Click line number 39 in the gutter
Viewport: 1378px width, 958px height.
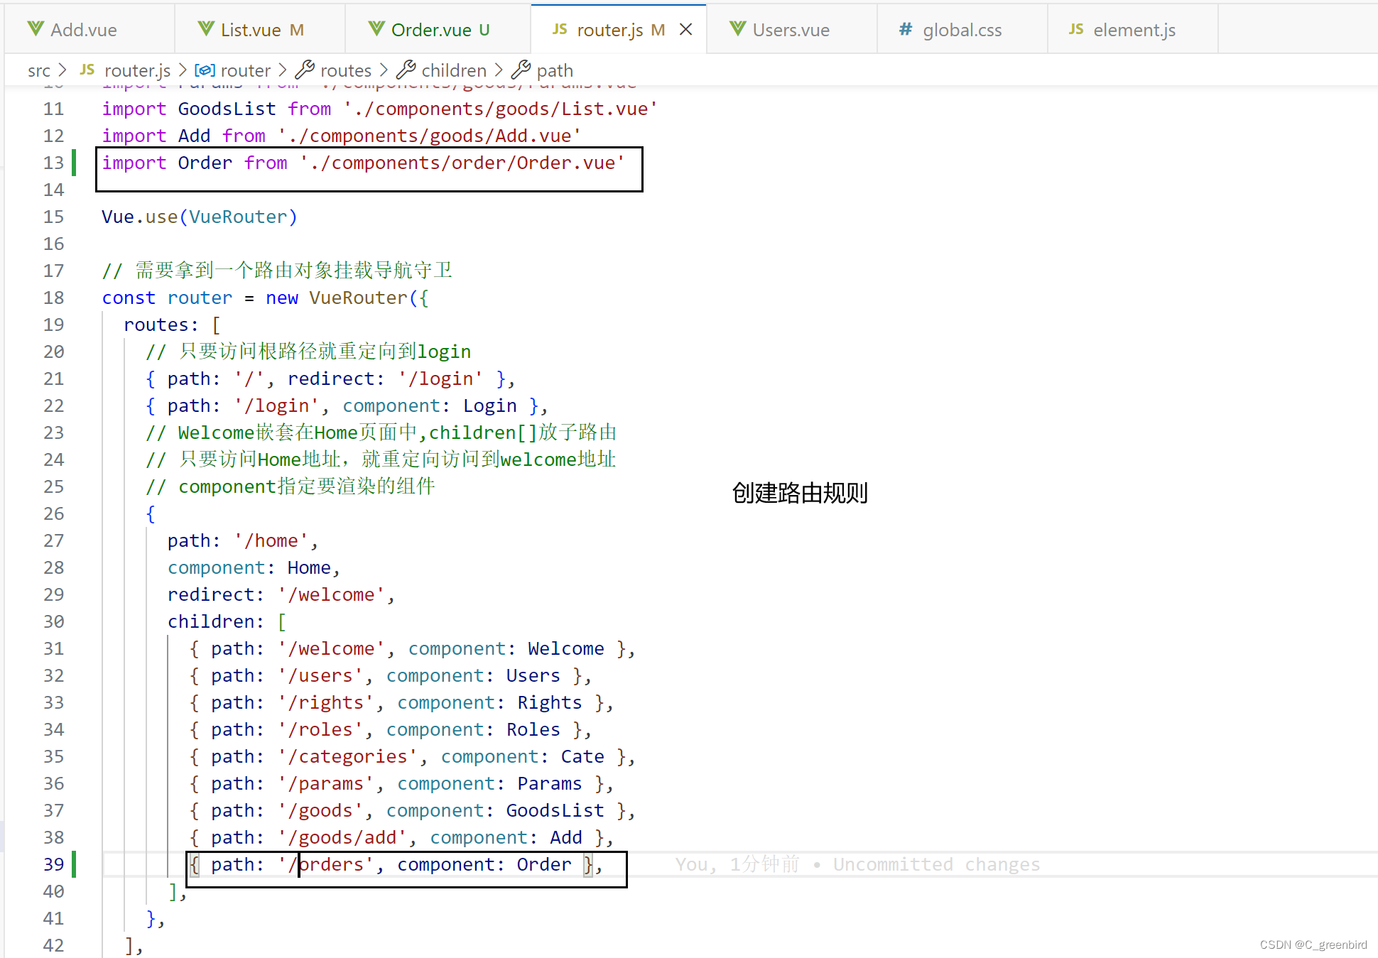point(53,864)
